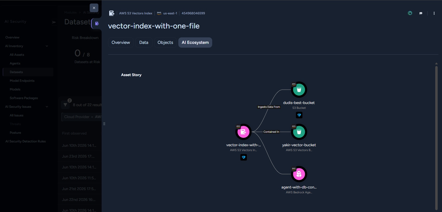This screenshot has height=212, width=442.
Task: Click the Asset Story heading
Action: tap(131, 75)
